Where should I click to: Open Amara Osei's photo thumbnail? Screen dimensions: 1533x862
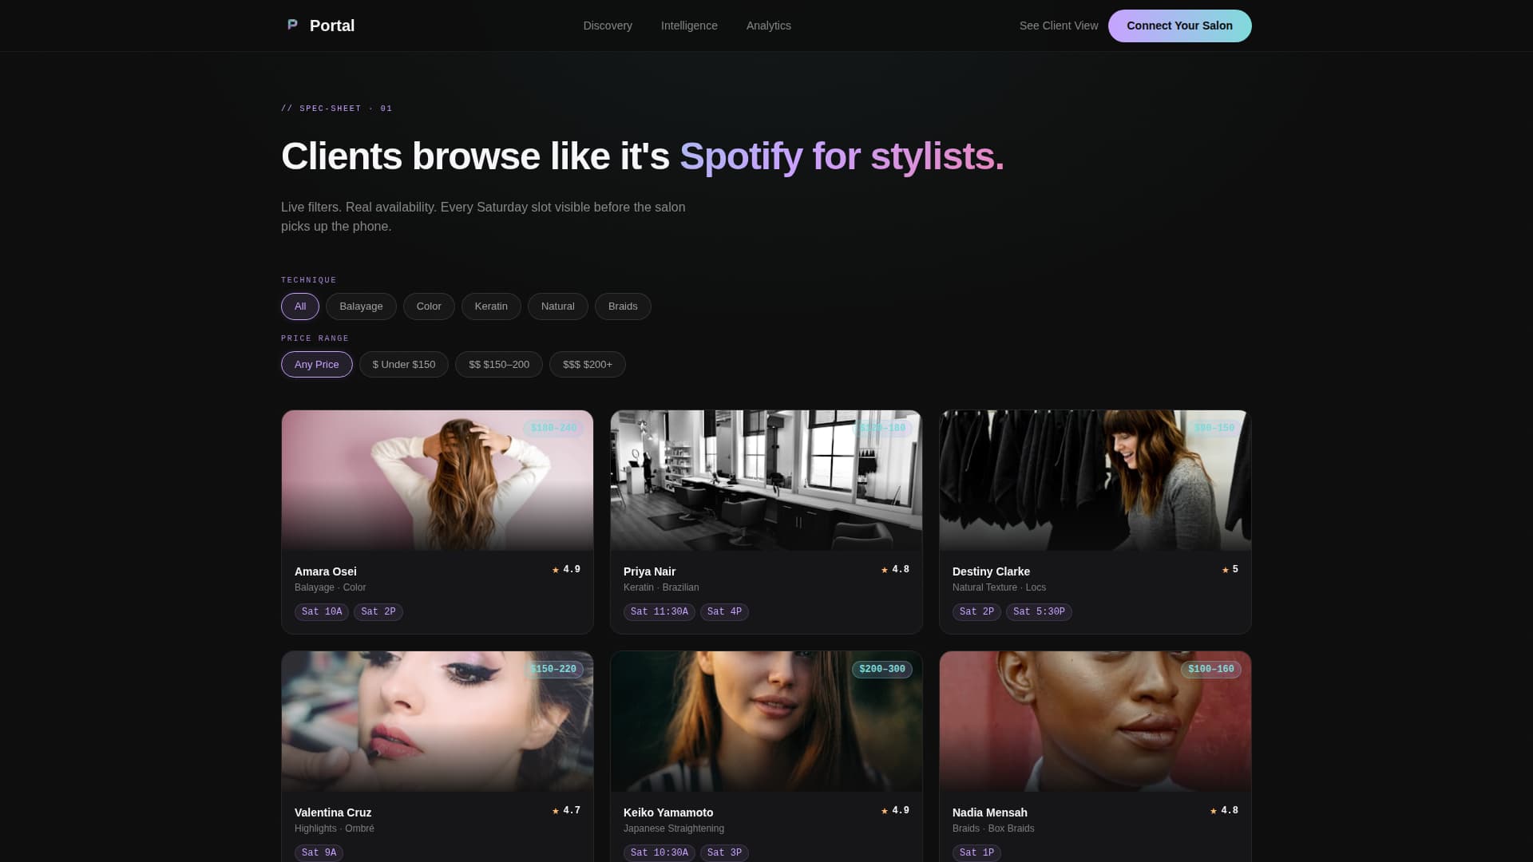pos(438,480)
